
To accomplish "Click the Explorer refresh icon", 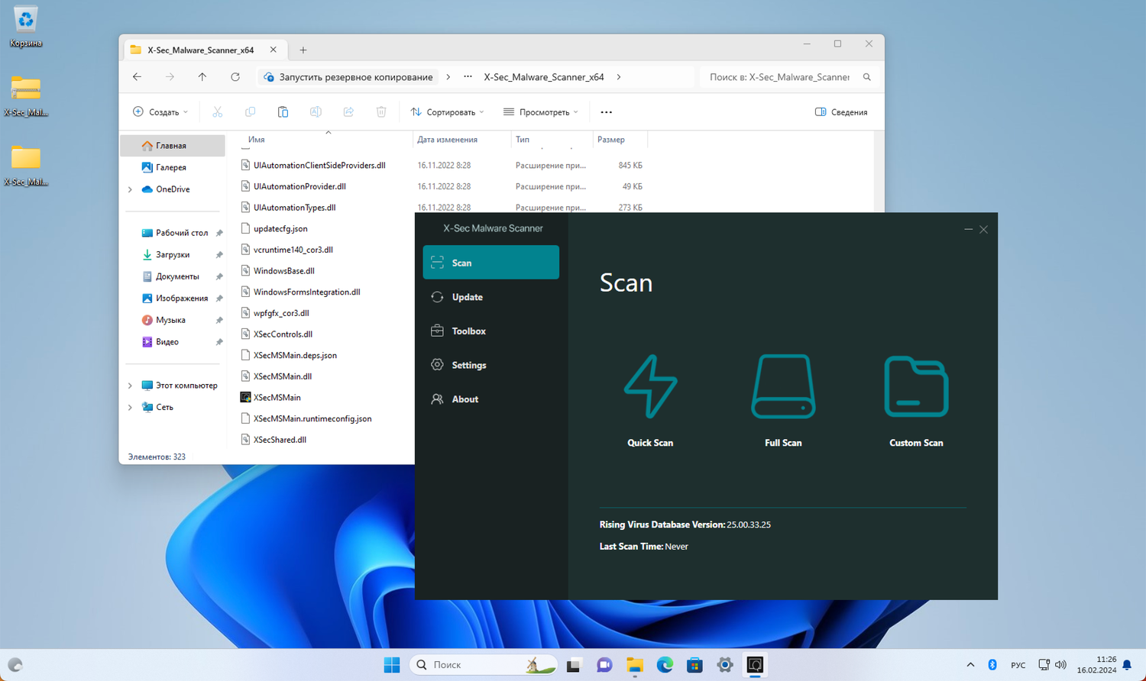I will coord(235,77).
